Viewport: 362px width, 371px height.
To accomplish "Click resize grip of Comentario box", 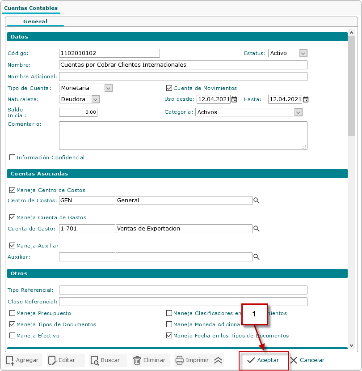I will [x=304, y=147].
